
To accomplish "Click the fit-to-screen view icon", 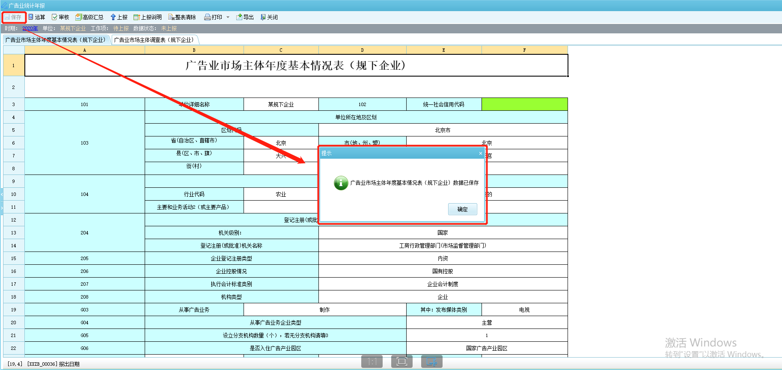I will click(x=401, y=361).
